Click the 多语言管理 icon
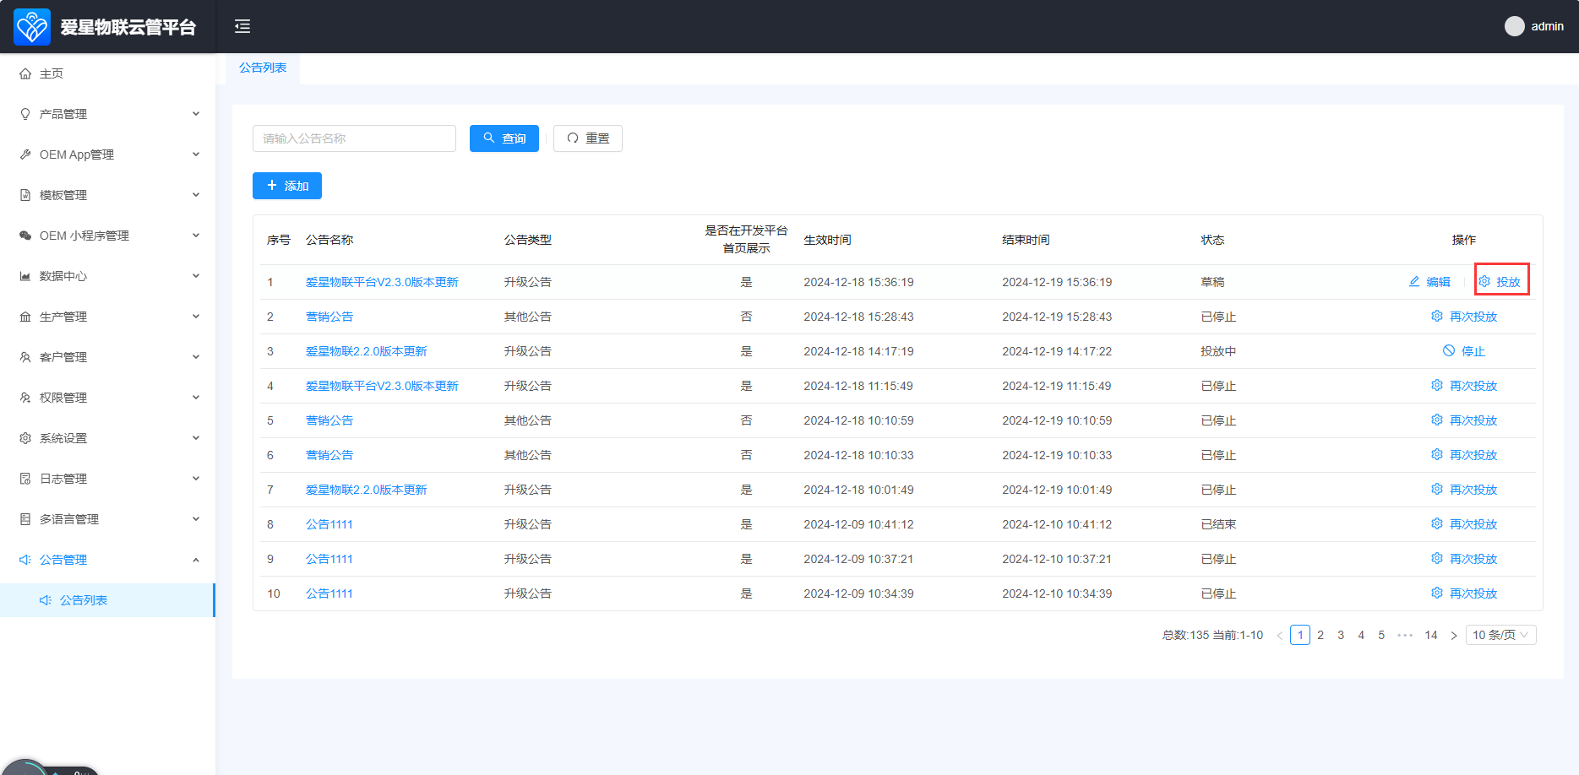Image resolution: width=1579 pixels, height=775 pixels. [25, 519]
